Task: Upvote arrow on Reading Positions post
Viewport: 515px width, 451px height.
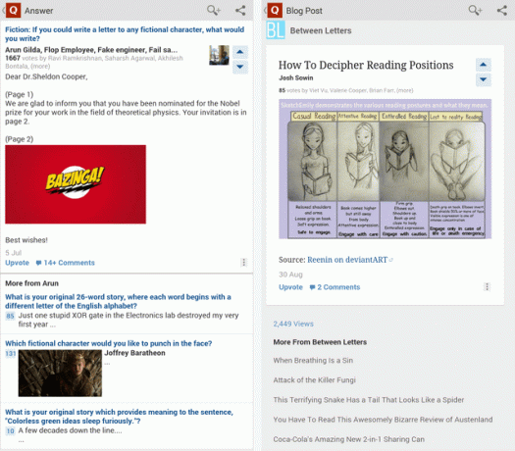Action: 484,65
